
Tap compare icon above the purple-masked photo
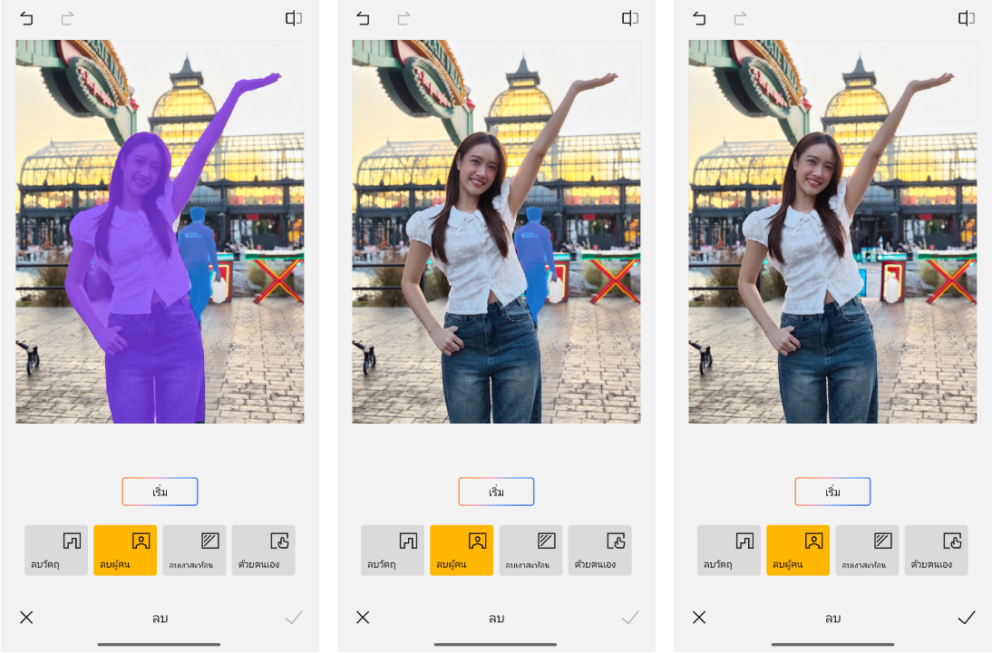pyautogui.click(x=294, y=18)
